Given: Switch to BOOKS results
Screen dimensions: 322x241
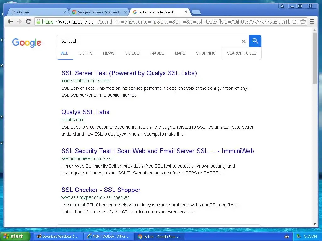Looking at the screenshot, I should point(86,53).
